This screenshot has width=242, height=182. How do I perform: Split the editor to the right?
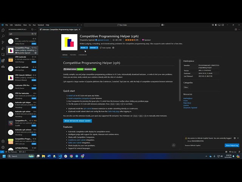[x=236, y=30]
